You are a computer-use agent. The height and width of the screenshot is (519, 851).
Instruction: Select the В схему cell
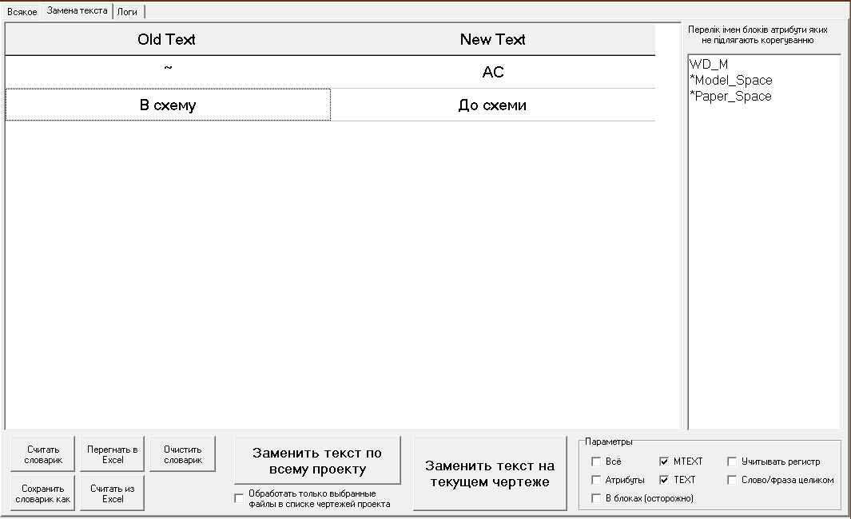168,105
